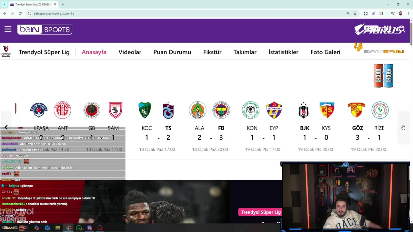The image size is (413, 232).
Task: Open the beIN Sports hamburger menu
Action: pyautogui.click(x=8, y=29)
